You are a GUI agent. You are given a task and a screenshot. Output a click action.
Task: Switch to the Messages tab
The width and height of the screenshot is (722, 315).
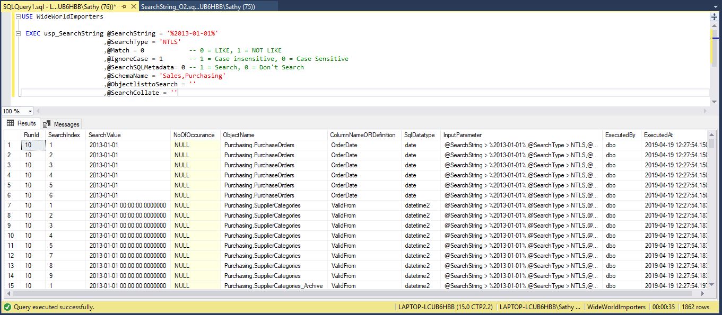click(62, 124)
